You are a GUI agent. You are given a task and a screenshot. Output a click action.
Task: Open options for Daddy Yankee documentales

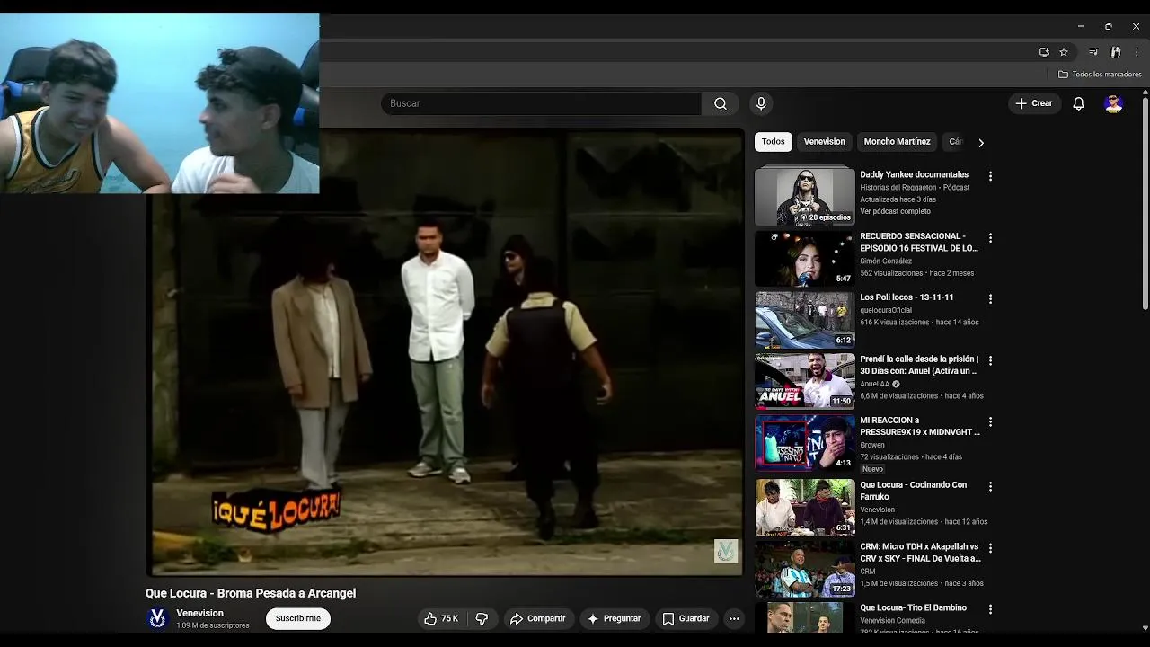pyautogui.click(x=990, y=176)
